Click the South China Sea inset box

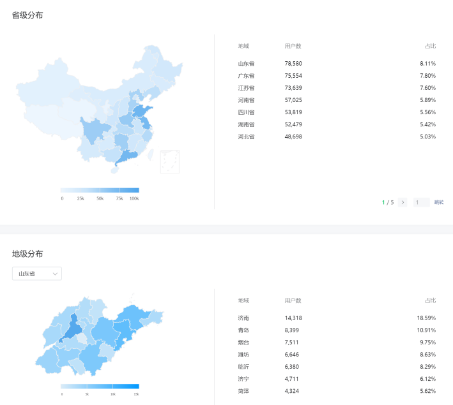click(x=170, y=161)
